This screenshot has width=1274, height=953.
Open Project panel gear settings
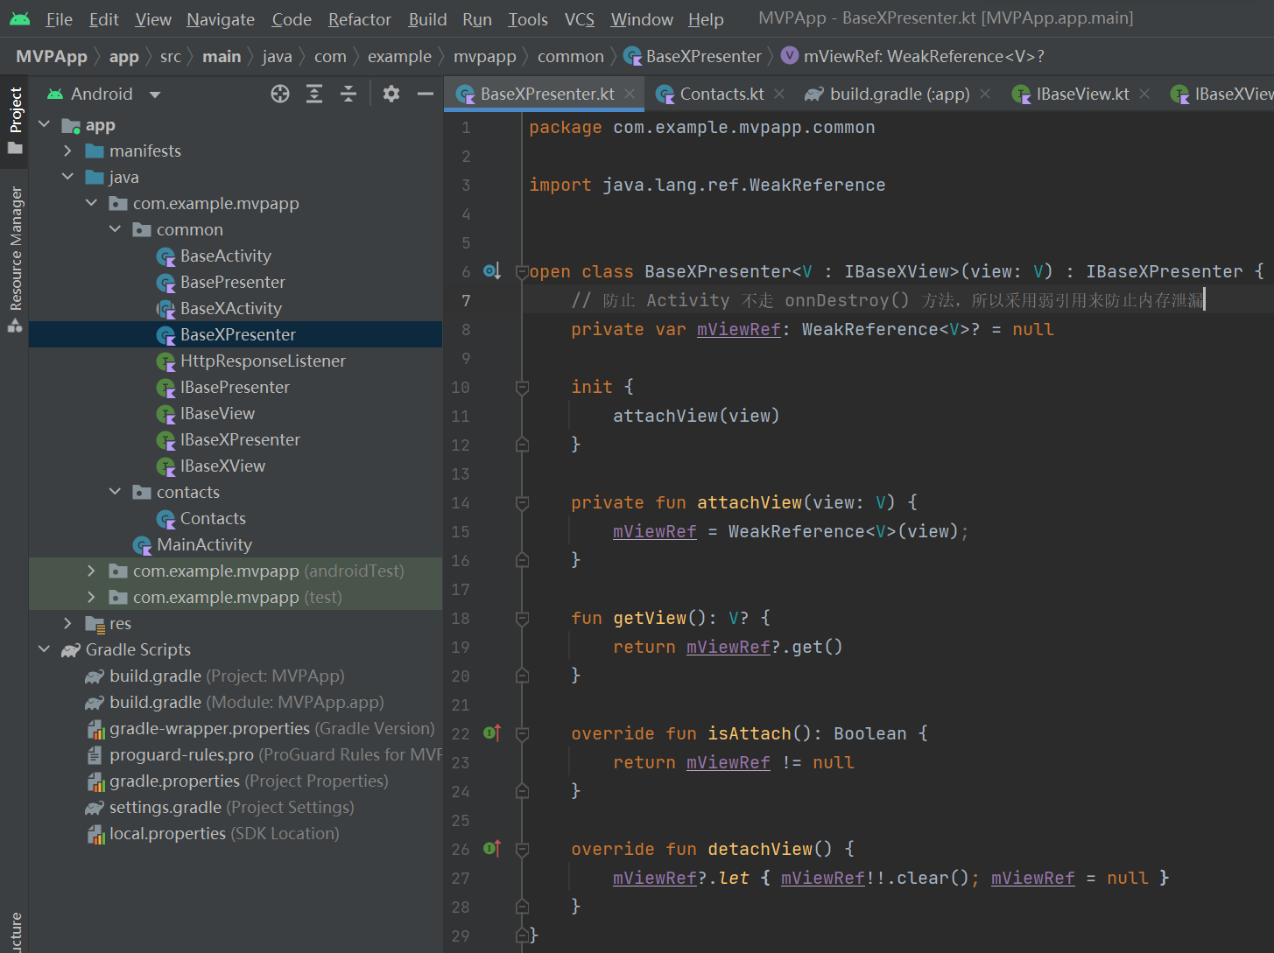tap(391, 94)
